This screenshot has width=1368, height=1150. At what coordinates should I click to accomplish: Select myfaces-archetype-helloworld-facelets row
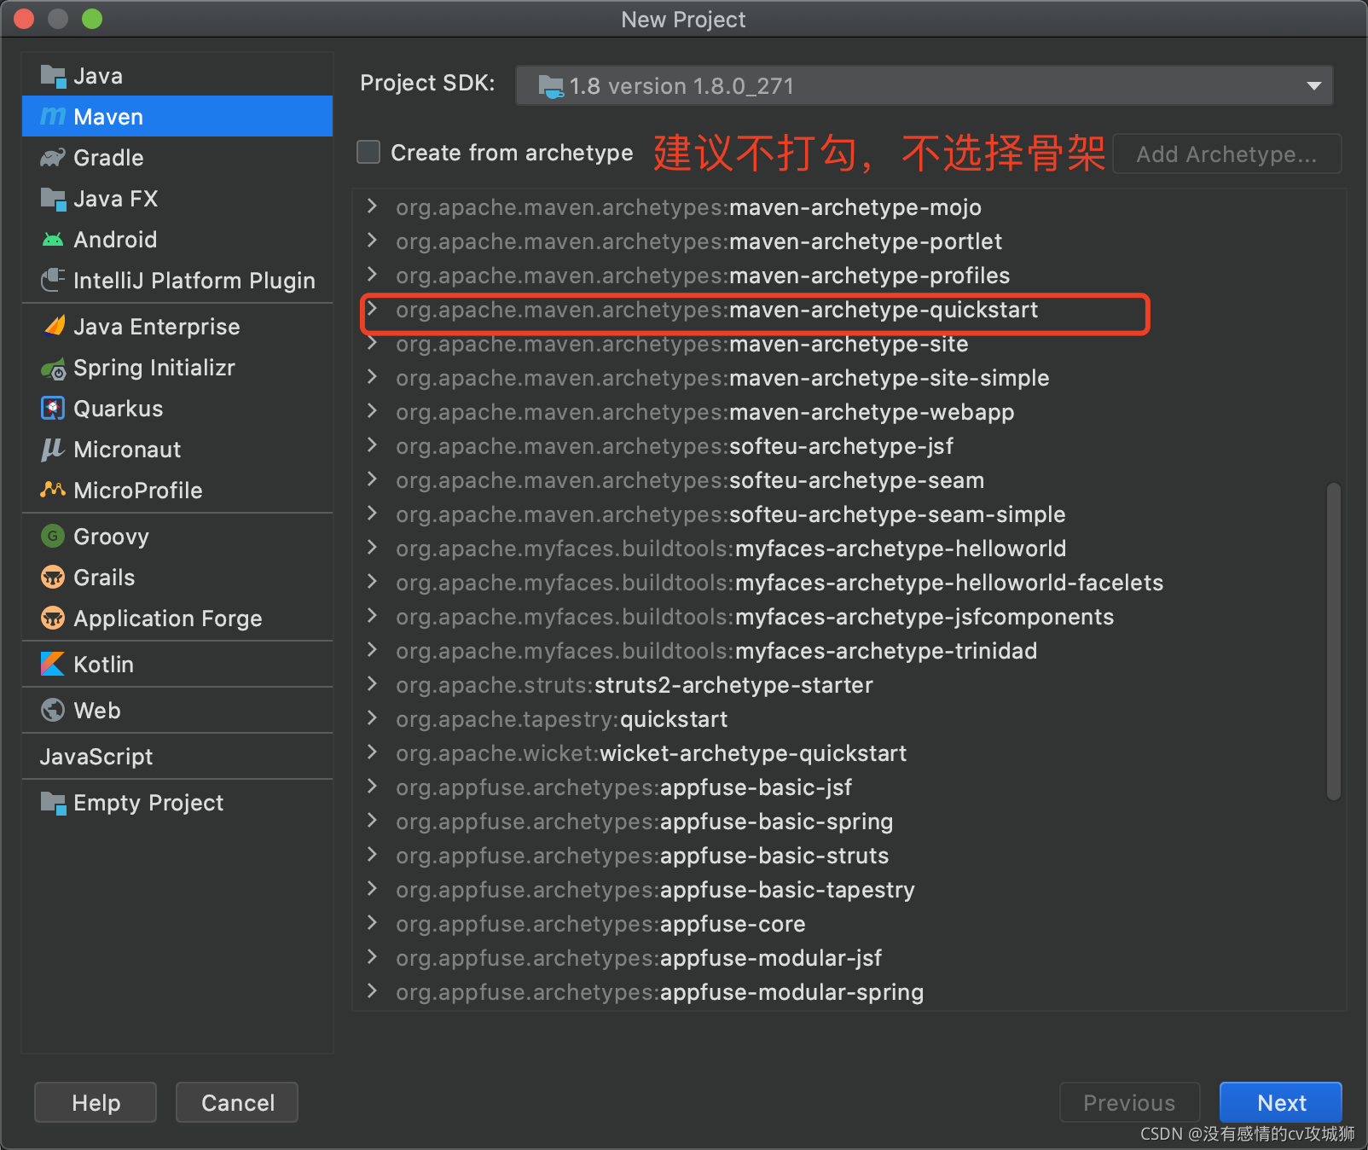tap(849, 583)
